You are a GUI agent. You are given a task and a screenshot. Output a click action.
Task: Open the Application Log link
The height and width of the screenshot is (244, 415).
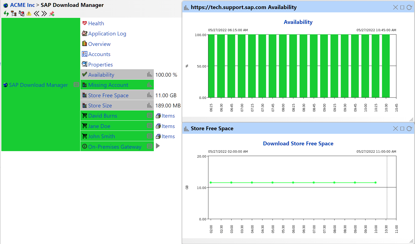click(107, 34)
